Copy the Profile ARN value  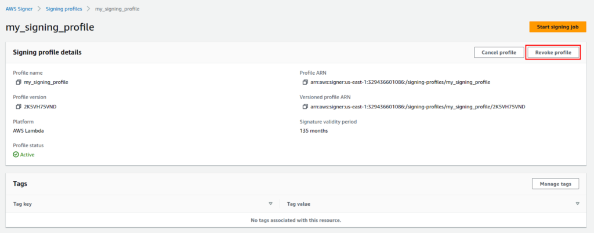click(305, 82)
